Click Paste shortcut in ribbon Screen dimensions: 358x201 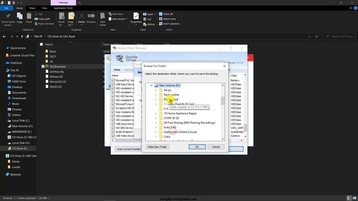tap(44, 23)
